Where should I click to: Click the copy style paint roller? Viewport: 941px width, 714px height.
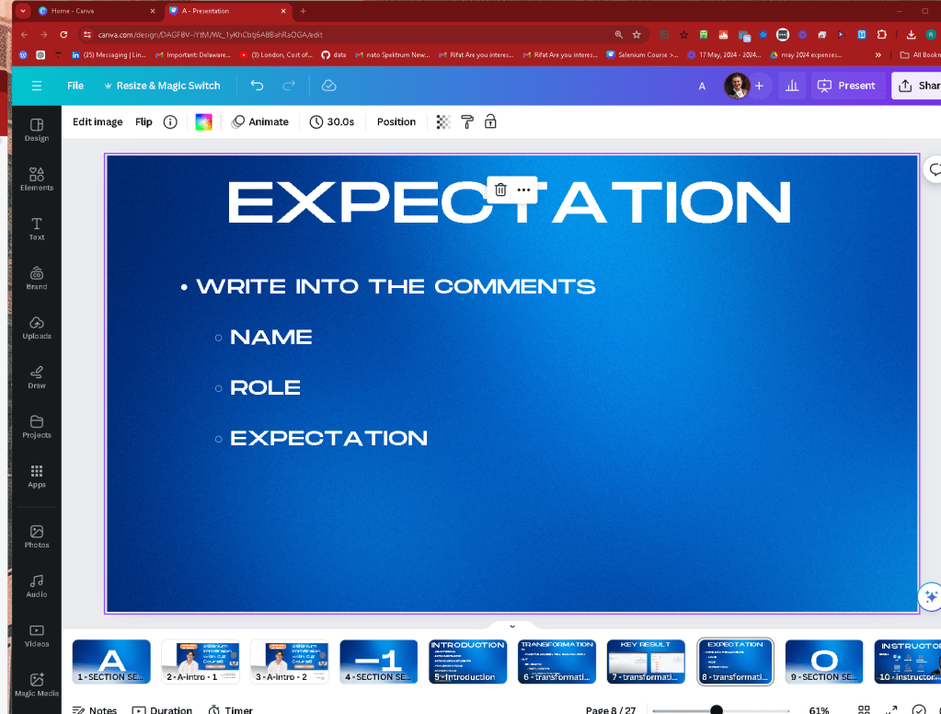point(467,121)
